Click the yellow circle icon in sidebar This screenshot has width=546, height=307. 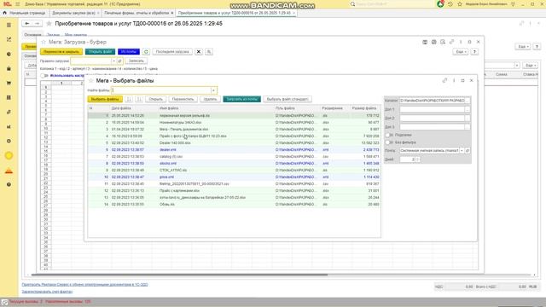pos(9,155)
